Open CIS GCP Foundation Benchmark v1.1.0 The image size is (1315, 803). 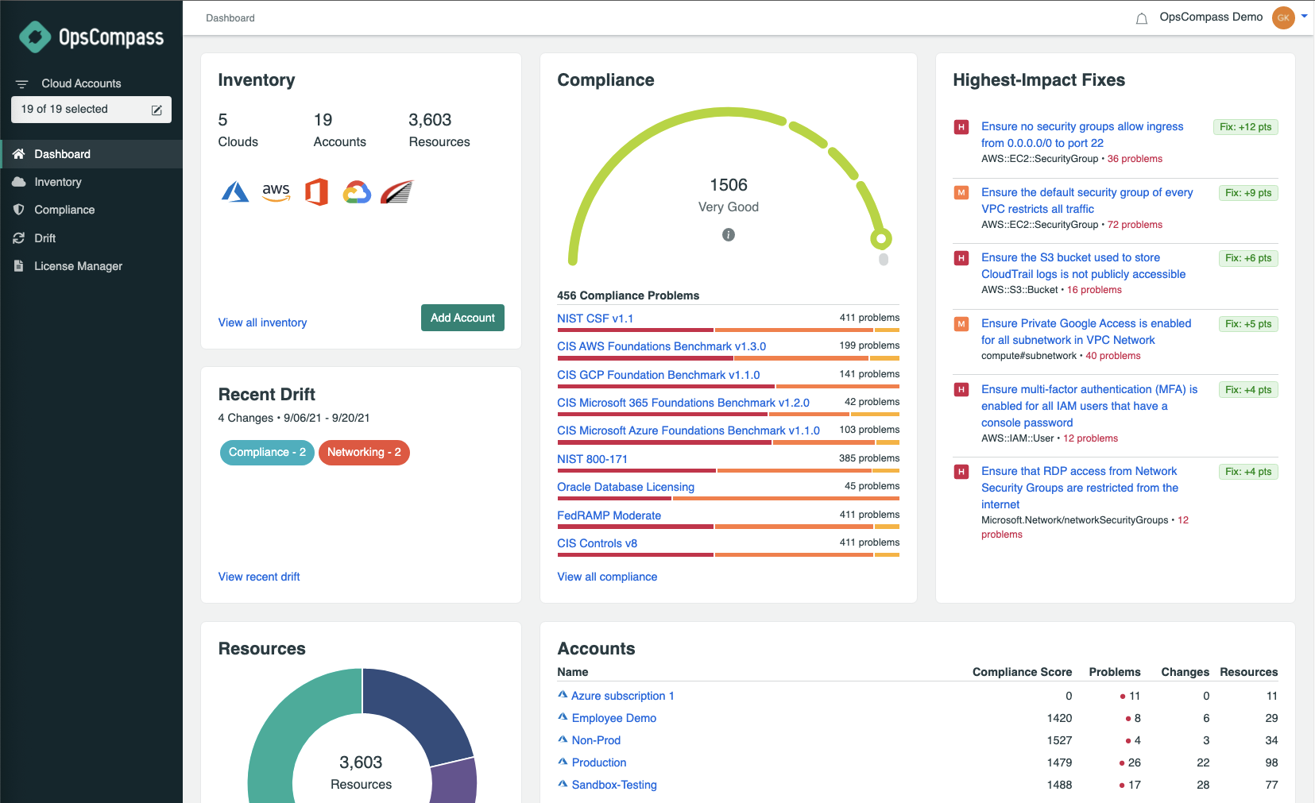coord(658,375)
